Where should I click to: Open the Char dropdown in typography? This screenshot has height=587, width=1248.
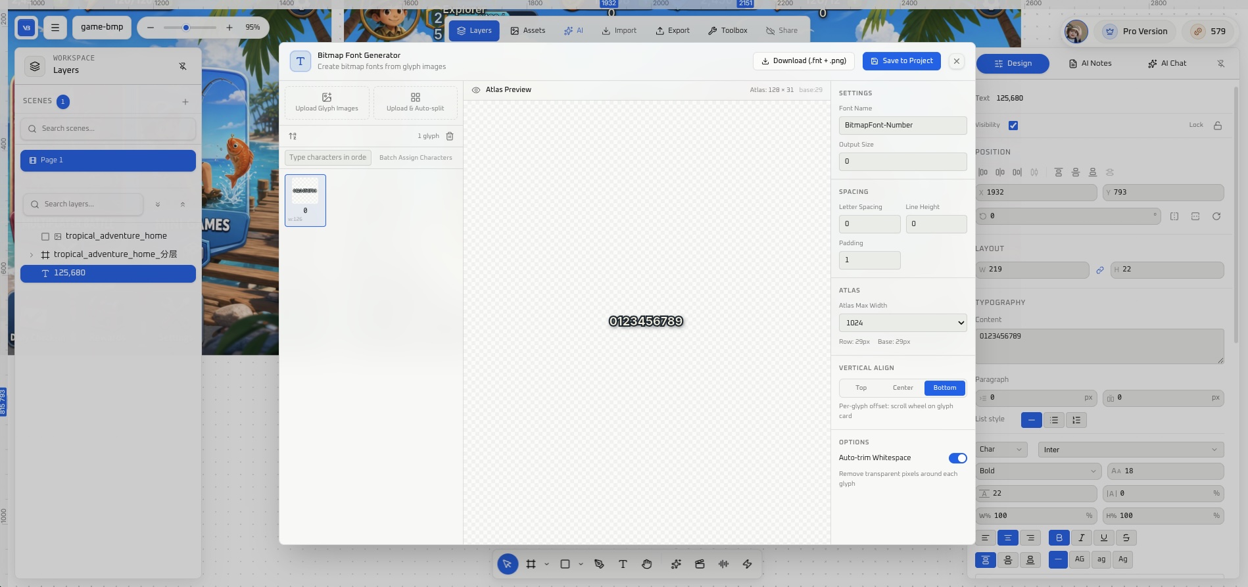(1001, 450)
